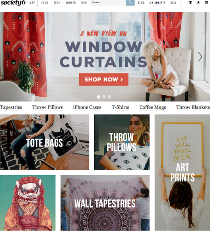Select the first carousel dot
Screen dimensions: 210x233
point(99,97)
